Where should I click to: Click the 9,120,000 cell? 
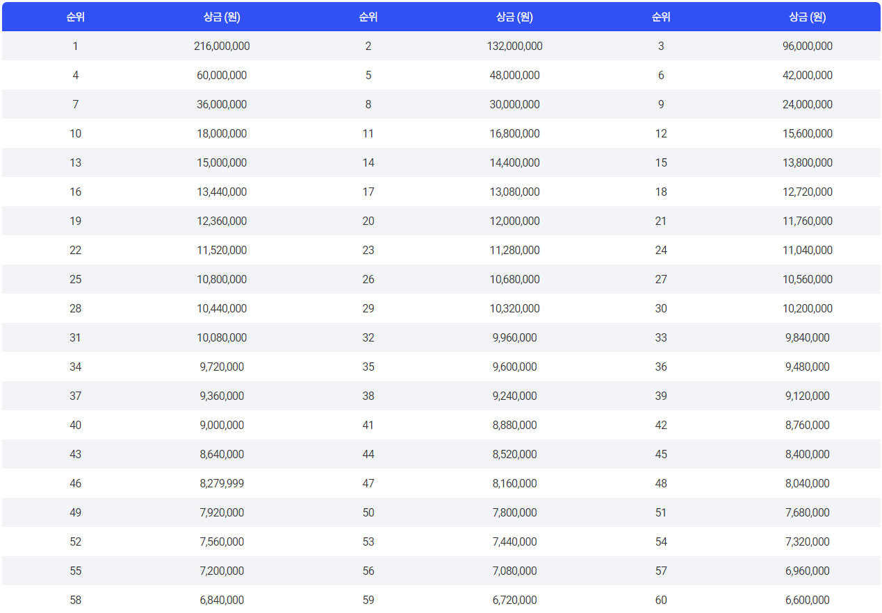tap(807, 396)
